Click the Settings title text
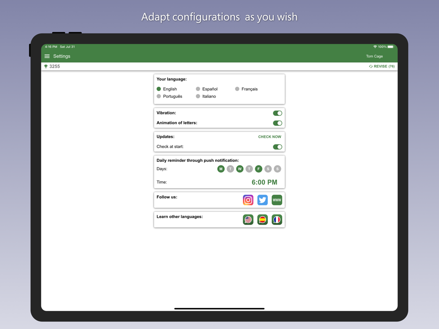The image size is (439, 329). tap(61, 56)
